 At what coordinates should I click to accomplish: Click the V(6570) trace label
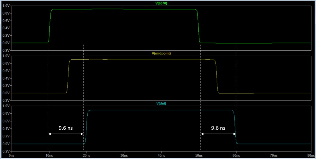pyautogui.click(x=161, y=3)
